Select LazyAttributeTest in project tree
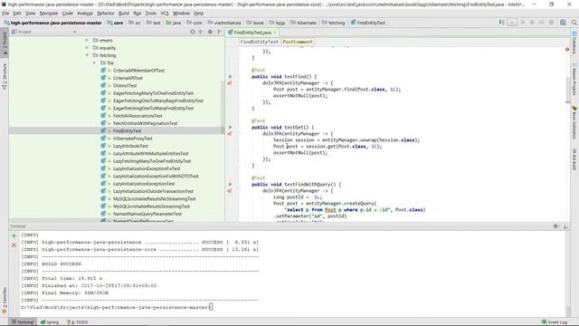579x326 pixels. click(130, 146)
